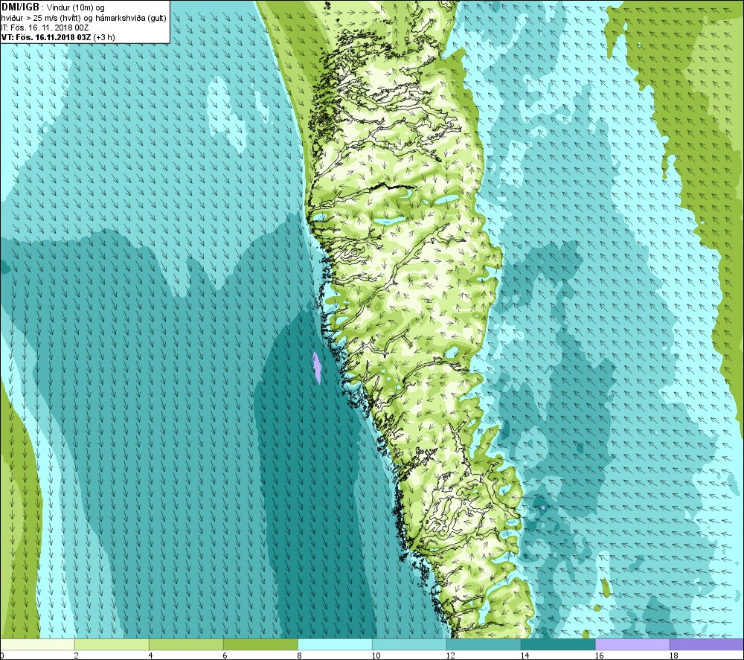Click the 'VT: Fös. 16.11.2018 03Z' line
Image resolution: width=744 pixels, height=660 pixels.
coord(46,37)
